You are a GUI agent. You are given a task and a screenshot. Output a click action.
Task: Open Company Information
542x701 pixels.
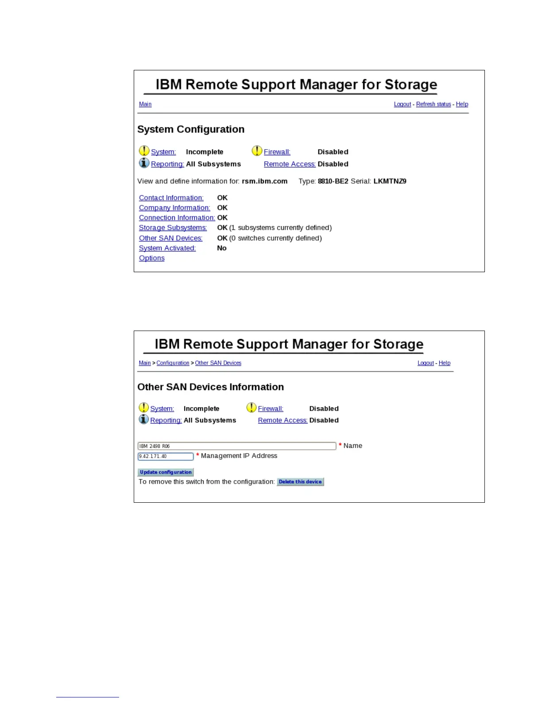[x=174, y=208]
